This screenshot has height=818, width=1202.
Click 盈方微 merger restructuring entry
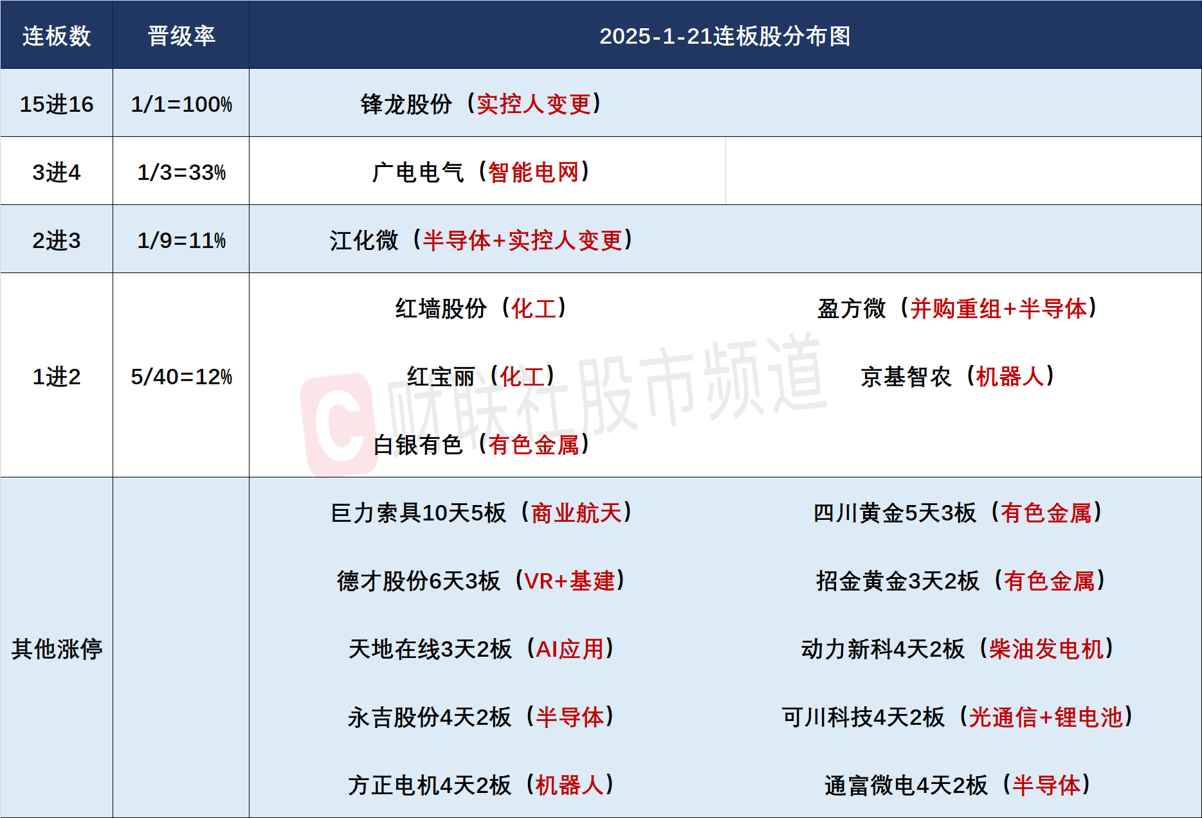(958, 308)
